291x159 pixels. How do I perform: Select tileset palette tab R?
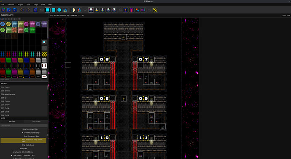19,19
